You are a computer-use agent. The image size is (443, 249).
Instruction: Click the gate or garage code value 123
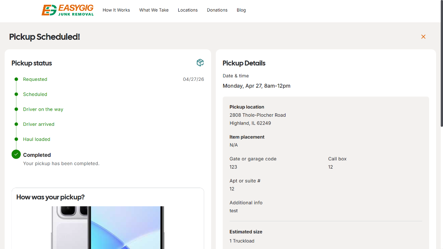pyautogui.click(x=233, y=167)
